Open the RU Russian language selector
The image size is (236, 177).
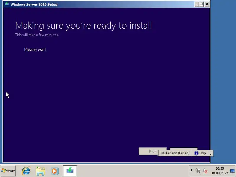click(175, 153)
